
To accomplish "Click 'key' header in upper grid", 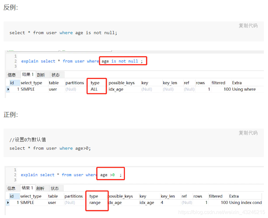I will click(145, 83).
